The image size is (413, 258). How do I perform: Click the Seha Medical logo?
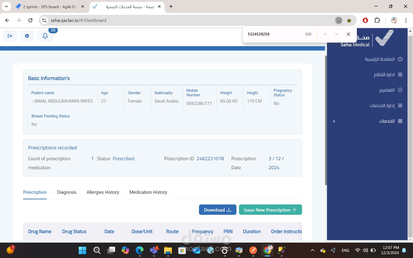pyautogui.click(x=367, y=38)
